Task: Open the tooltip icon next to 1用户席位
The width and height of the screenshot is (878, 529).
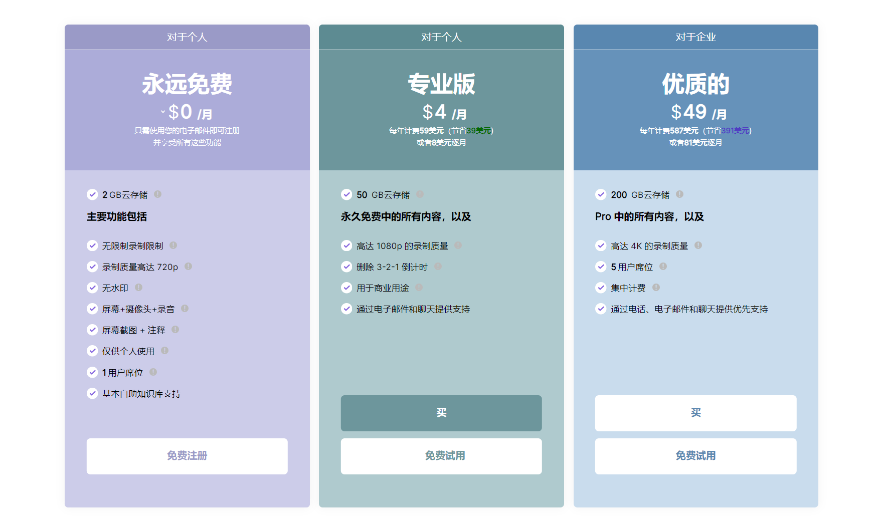Action: (x=153, y=372)
